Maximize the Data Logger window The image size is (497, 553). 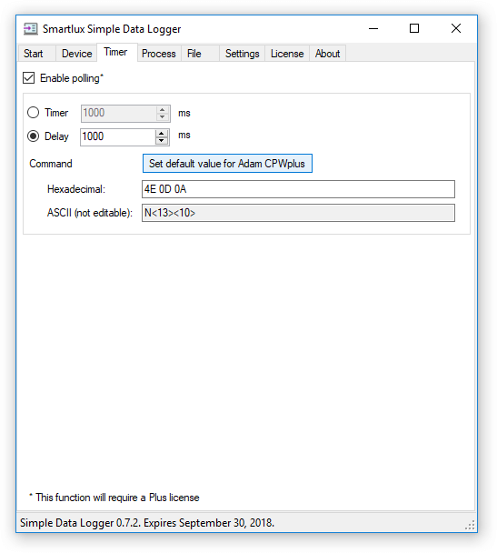pyautogui.click(x=414, y=28)
